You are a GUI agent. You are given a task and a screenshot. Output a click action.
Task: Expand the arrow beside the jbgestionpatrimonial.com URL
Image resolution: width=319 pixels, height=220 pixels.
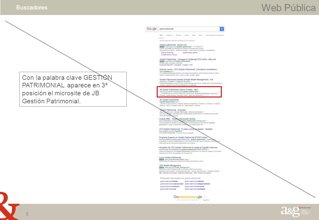click(x=179, y=102)
